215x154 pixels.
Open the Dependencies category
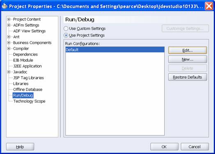point(25,54)
